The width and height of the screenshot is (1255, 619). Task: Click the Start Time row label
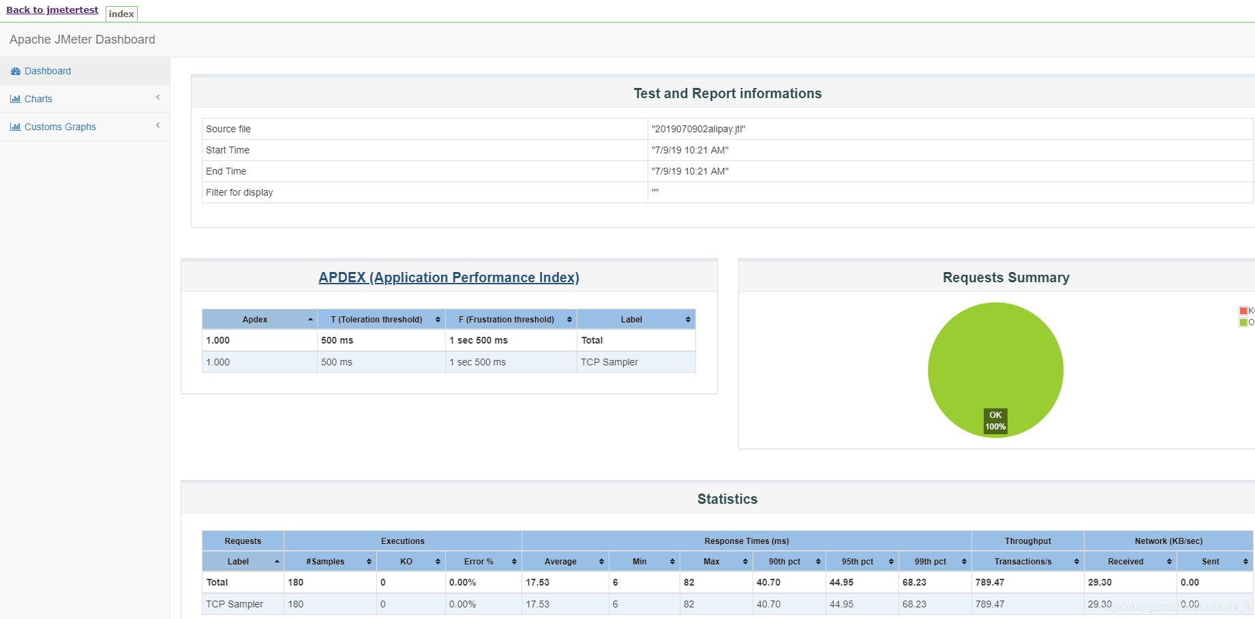(x=228, y=150)
